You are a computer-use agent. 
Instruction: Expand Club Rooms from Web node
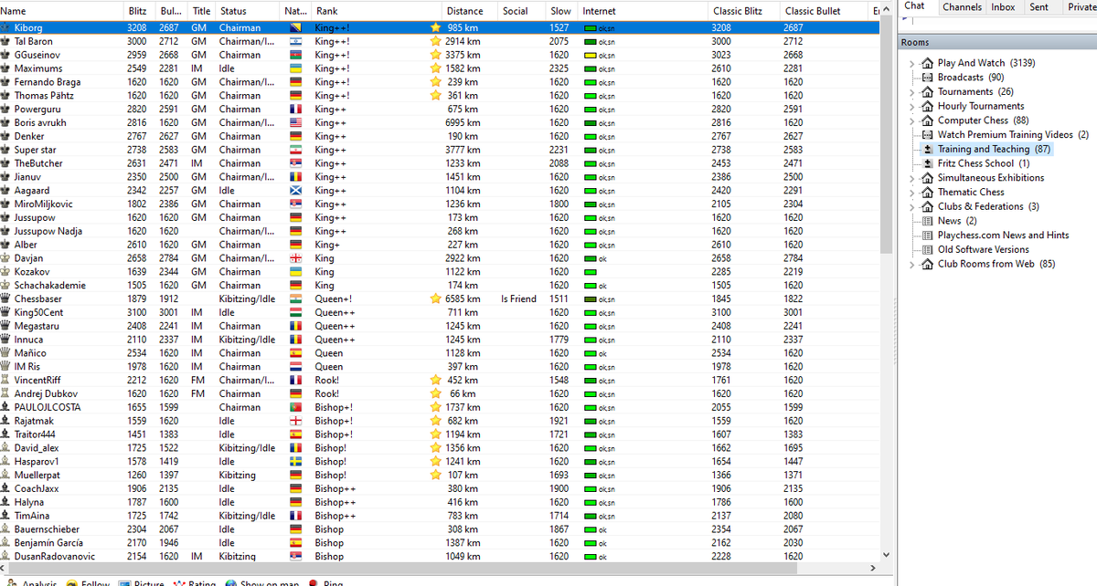pyautogui.click(x=911, y=265)
